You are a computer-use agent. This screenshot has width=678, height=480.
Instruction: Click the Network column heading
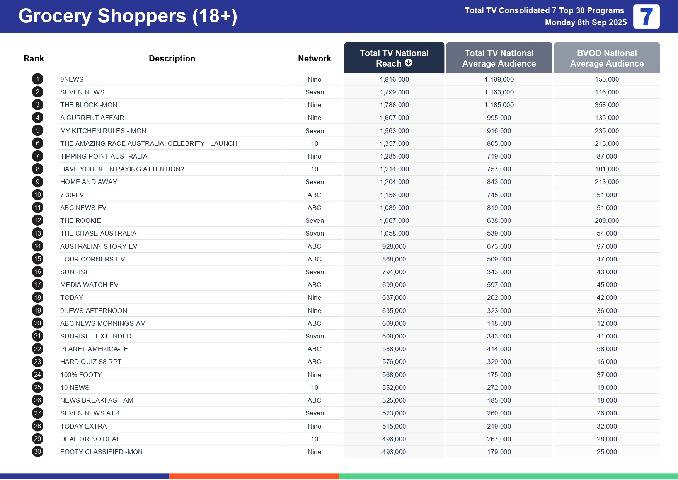[x=314, y=59]
